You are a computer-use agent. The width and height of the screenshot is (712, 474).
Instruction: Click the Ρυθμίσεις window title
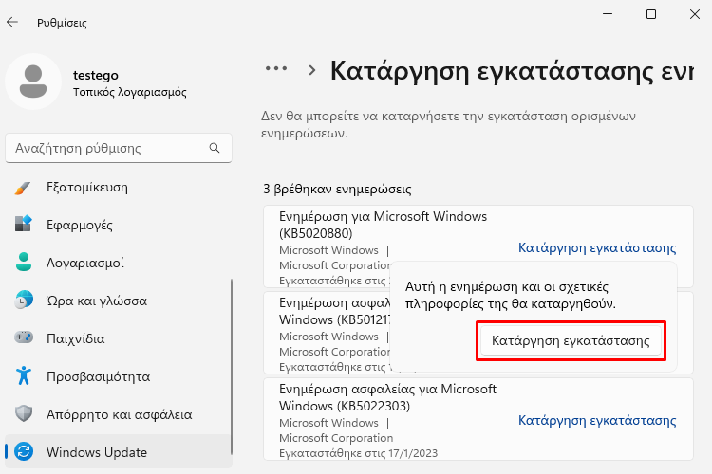tap(62, 23)
